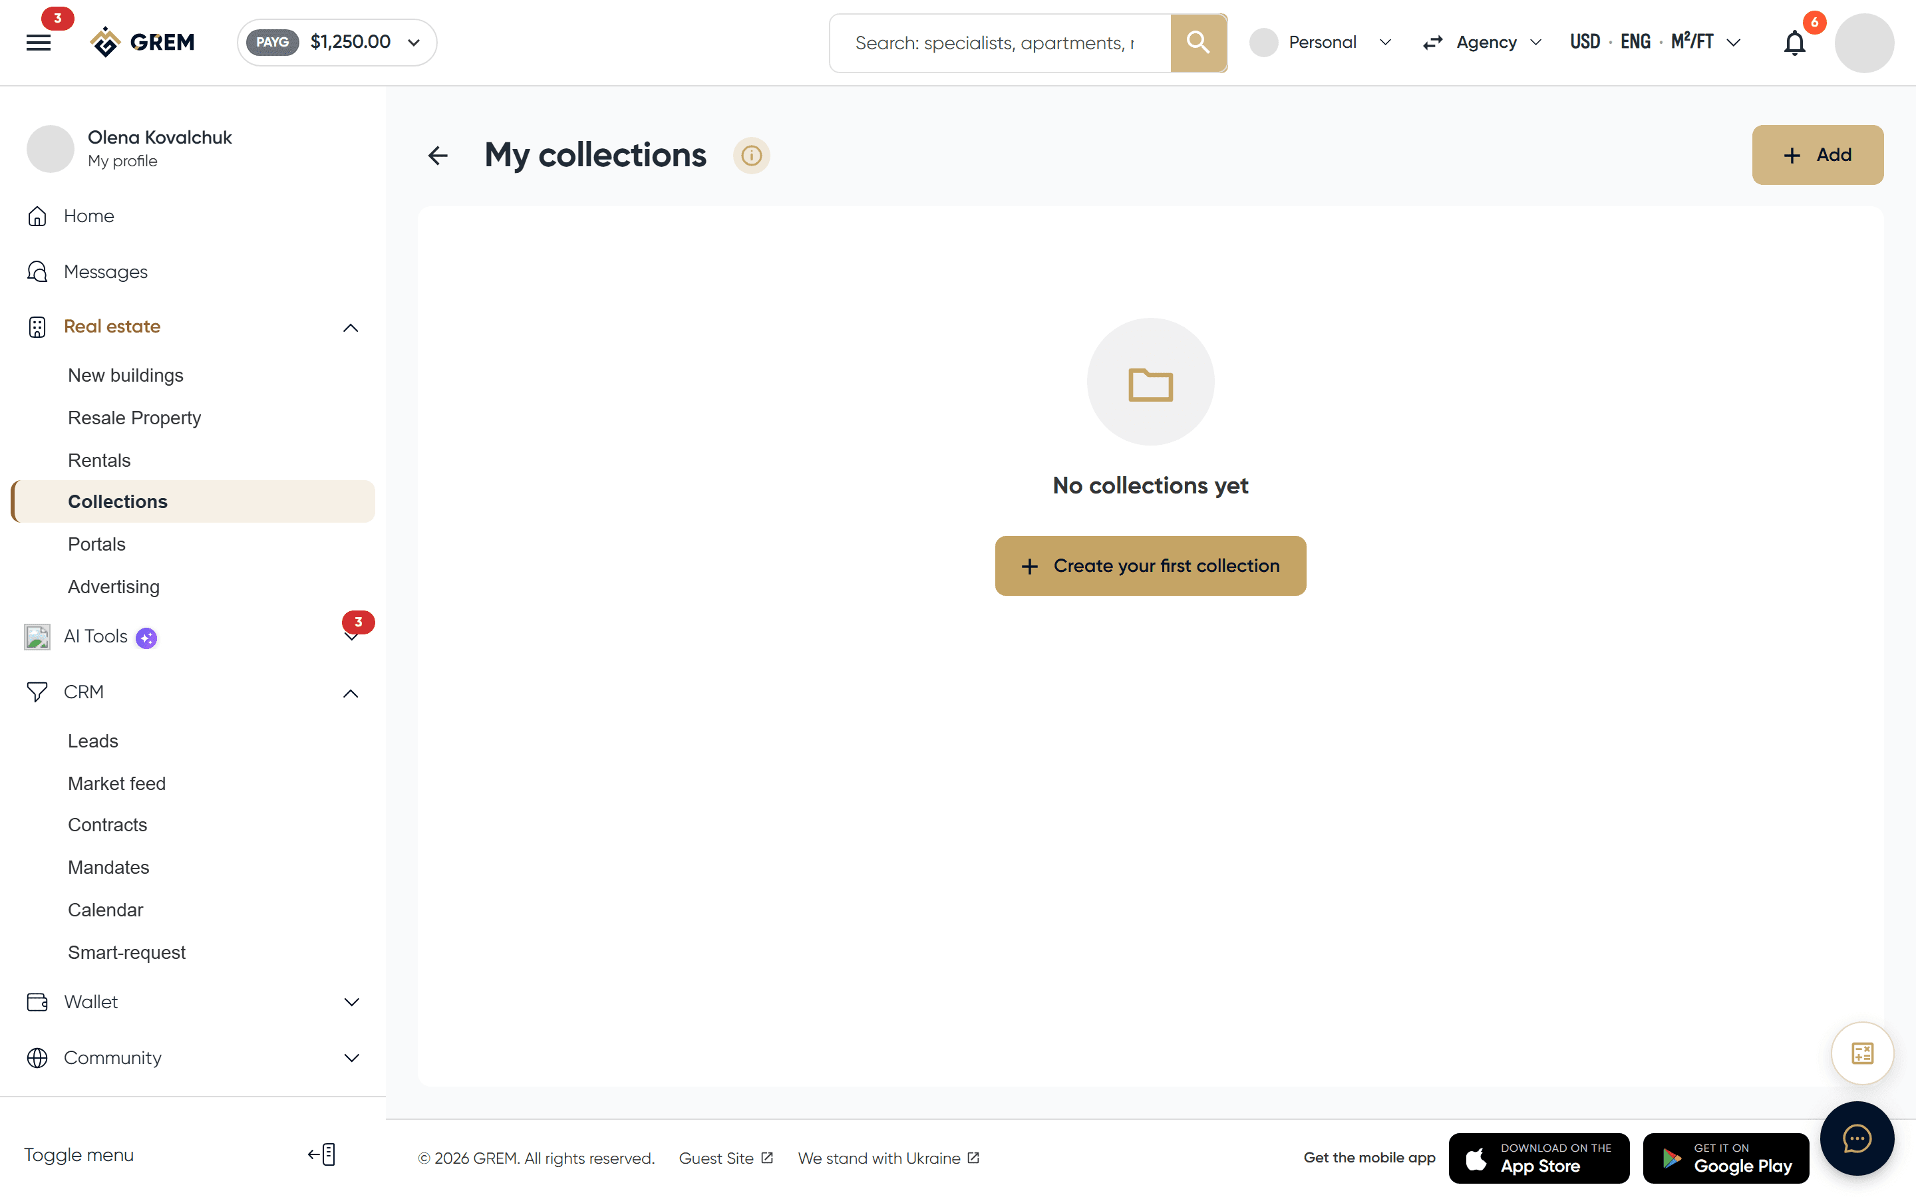Expand the Community section
This screenshot has width=1916, height=1197.
pyautogui.click(x=351, y=1057)
